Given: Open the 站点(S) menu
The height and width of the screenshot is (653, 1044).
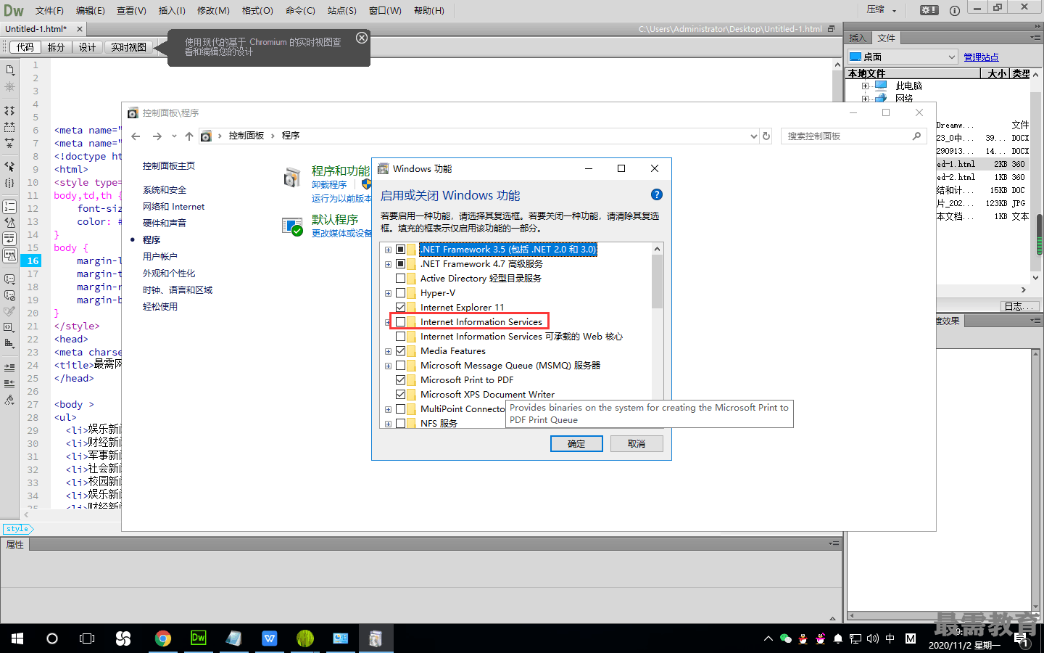Looking at the screenshot, I should [341, 10].
